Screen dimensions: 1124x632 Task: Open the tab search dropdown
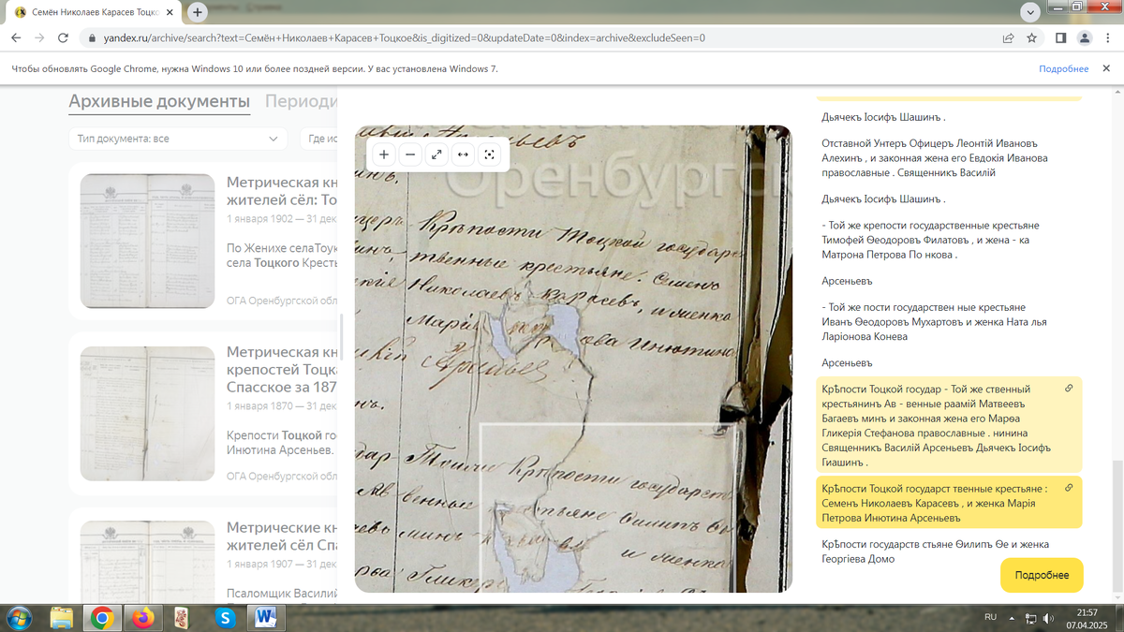click(x=1030, y=12)
